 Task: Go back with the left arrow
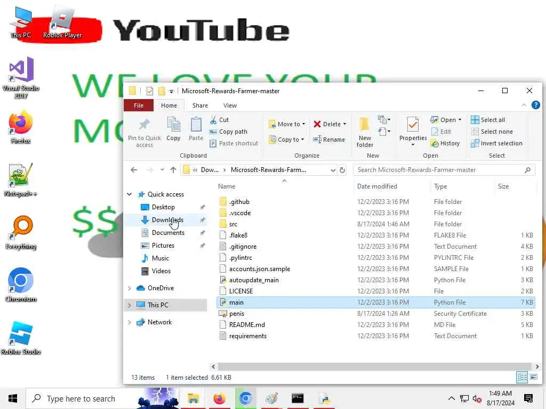(x=134, y=170)
